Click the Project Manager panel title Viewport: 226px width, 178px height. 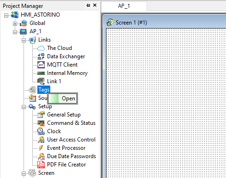[23, 6]
